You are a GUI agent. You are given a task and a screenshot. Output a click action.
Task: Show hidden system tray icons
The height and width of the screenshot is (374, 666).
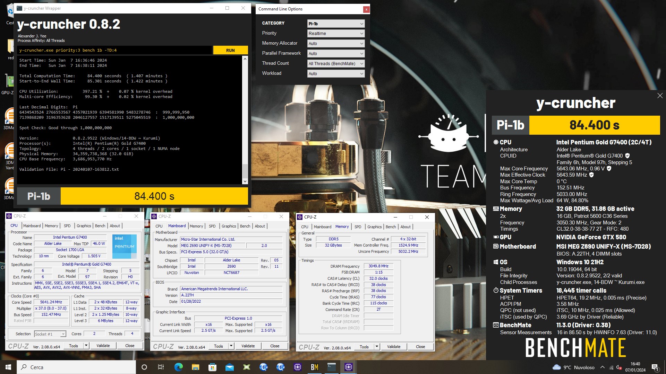click(603, 367)
